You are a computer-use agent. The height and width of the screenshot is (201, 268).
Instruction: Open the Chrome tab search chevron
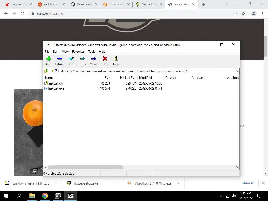[226, 4]
